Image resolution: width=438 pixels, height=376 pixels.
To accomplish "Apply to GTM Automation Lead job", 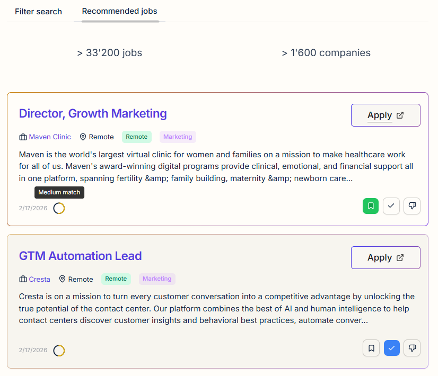I will pyautogui.click(x=385, y=258).
